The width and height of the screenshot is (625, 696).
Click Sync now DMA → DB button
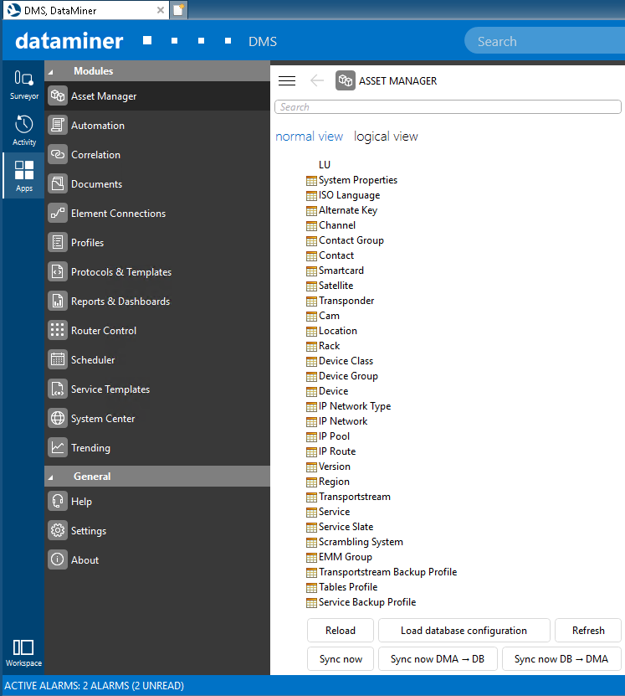[438, 658]
